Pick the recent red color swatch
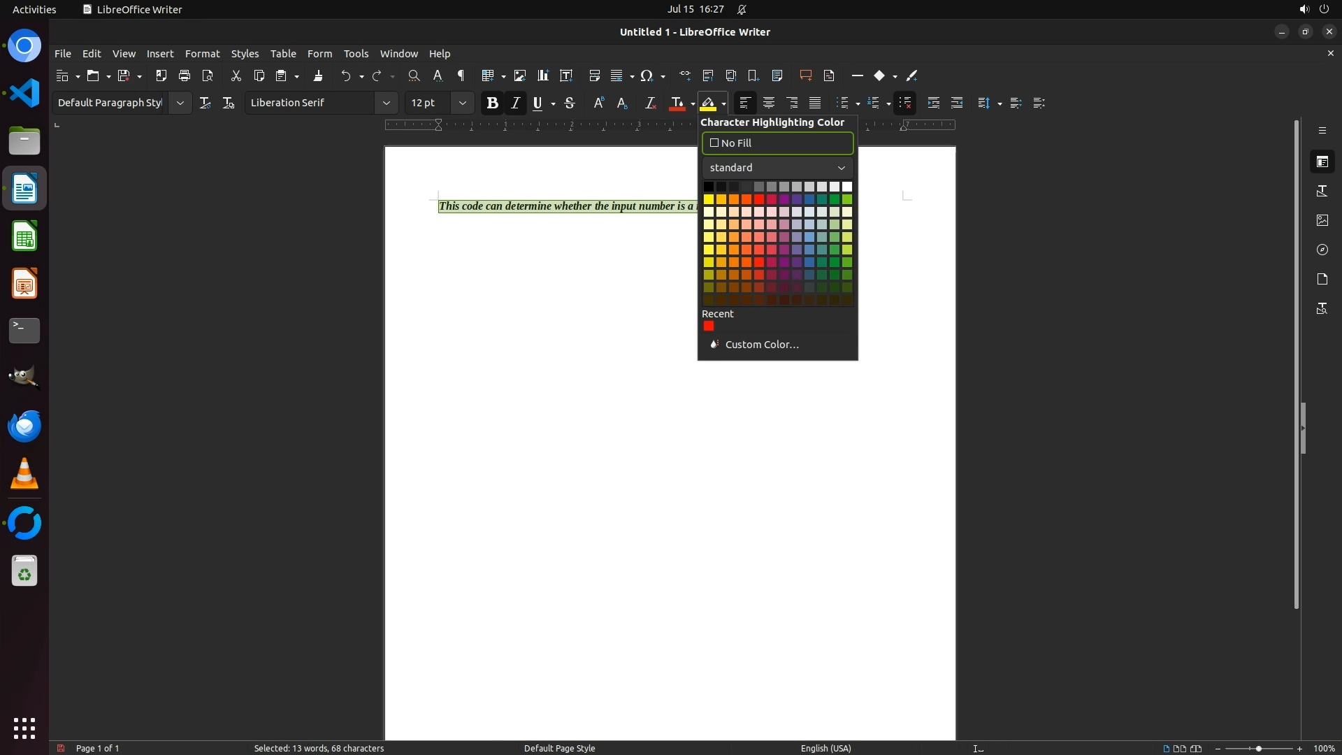1342x755 pixels. pos(709,326)
